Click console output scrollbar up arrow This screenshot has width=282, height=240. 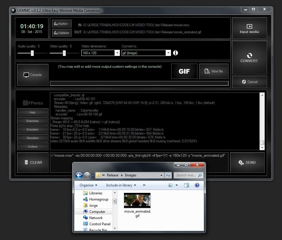(262, 95)
